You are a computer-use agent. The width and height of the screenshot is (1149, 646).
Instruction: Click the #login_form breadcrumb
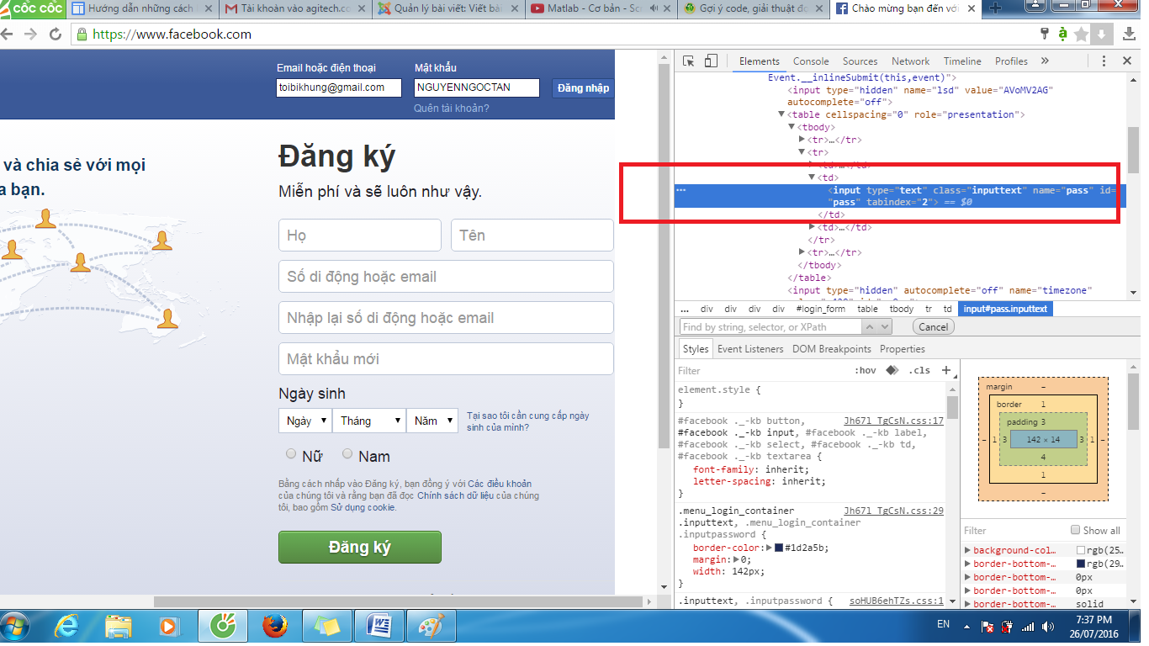(x=821, y=309)
